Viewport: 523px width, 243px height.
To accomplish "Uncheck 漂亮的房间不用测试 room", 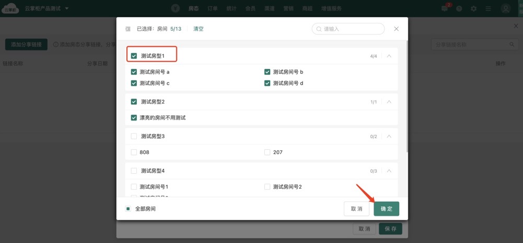I will 134,118.
